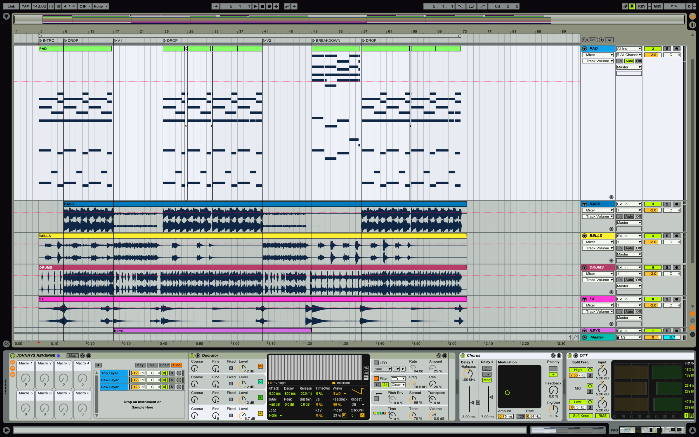The image size is (699, 437).
Task: Nudge tempo up with Phase Nudge Up
Action: click(x=58, y=6)
